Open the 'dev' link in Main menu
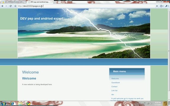This screenshot has height=106, width=170. coord(112,95)
